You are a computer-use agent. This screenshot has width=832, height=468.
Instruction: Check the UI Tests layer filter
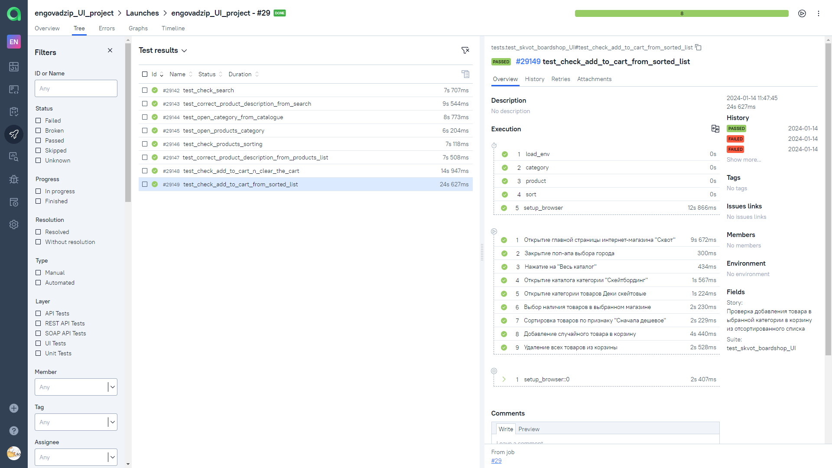(x=38, y=343)
